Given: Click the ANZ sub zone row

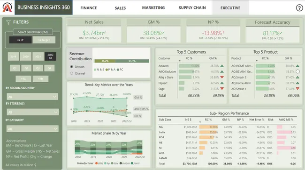Looking at the screenshot, I should point(227,153).
